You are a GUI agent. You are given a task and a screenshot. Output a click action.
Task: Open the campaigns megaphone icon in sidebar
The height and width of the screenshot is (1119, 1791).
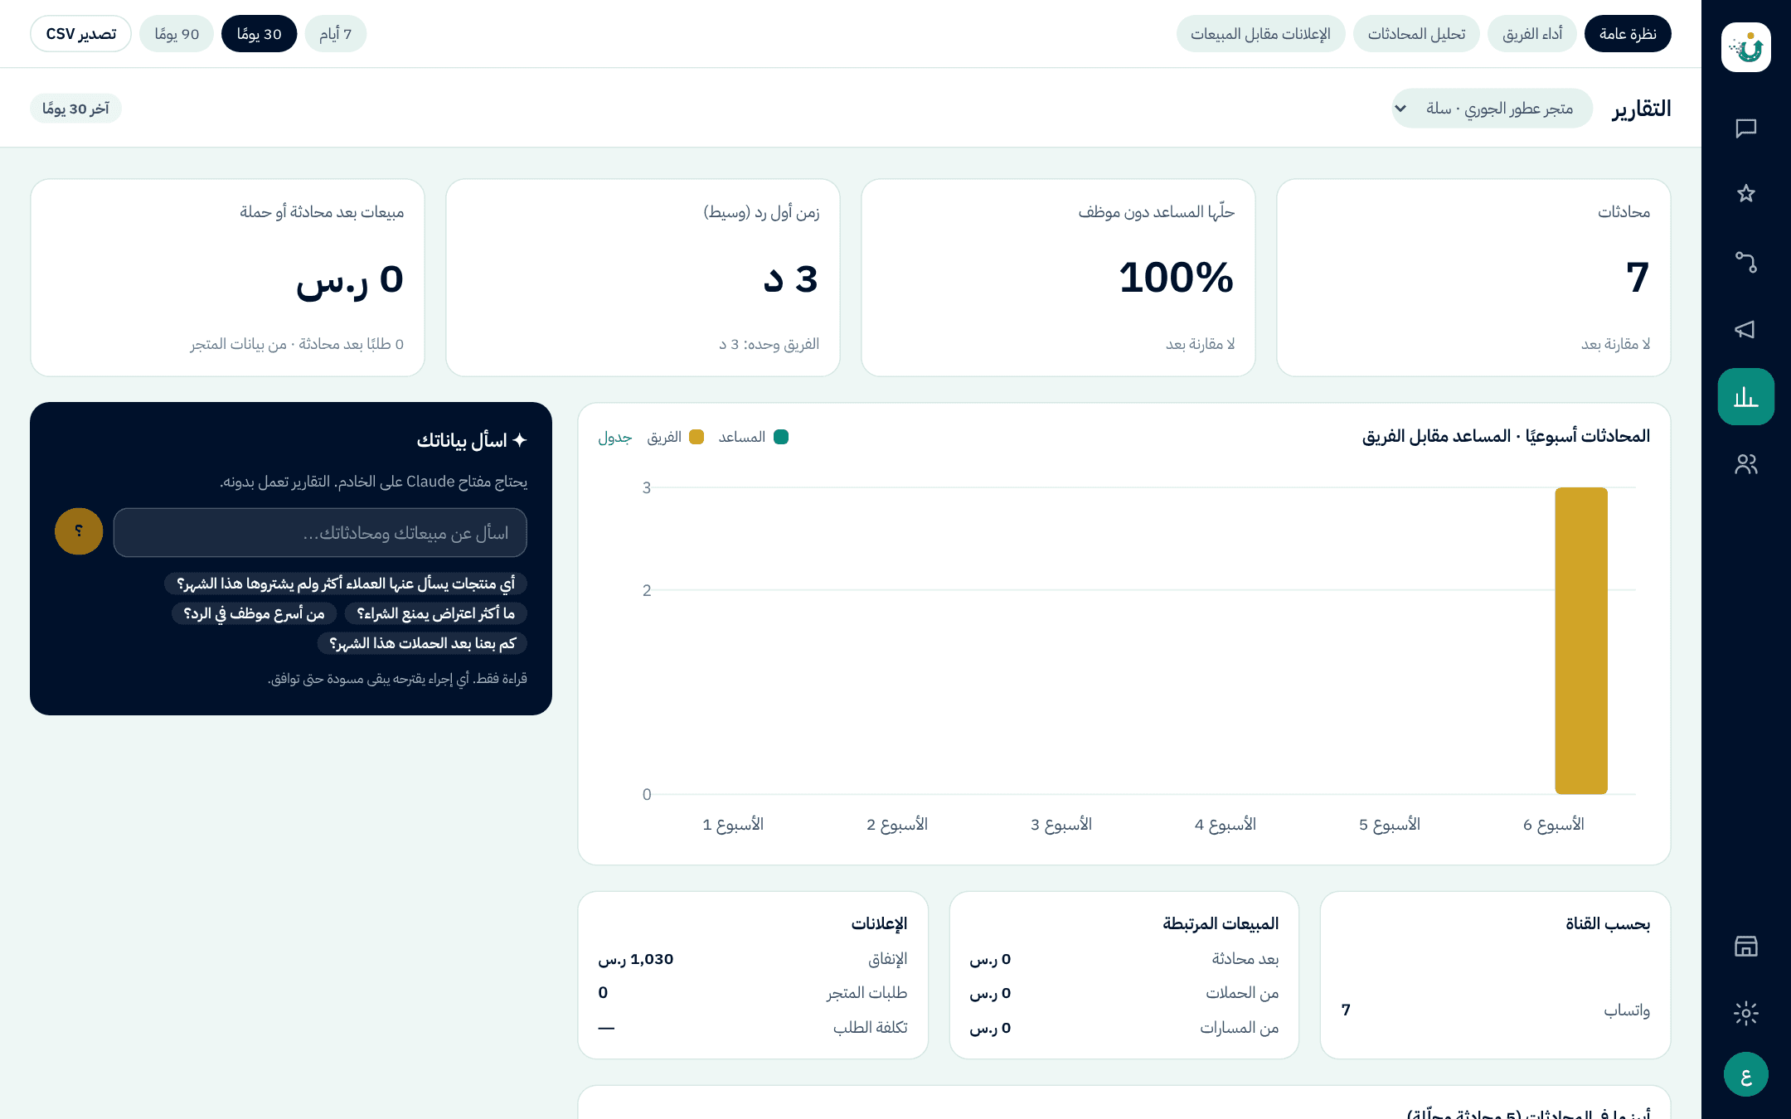[1745, 330]
